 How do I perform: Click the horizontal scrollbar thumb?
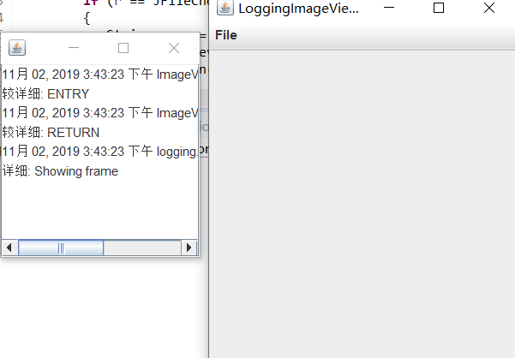61,248
